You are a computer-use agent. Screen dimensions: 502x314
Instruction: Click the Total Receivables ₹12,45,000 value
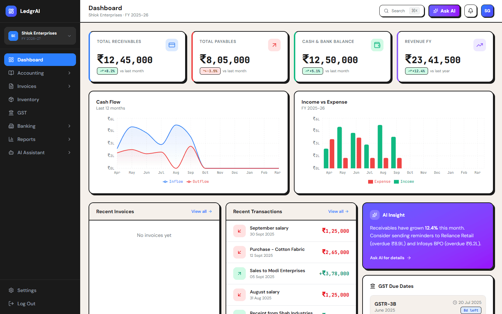tap(125, 60)
